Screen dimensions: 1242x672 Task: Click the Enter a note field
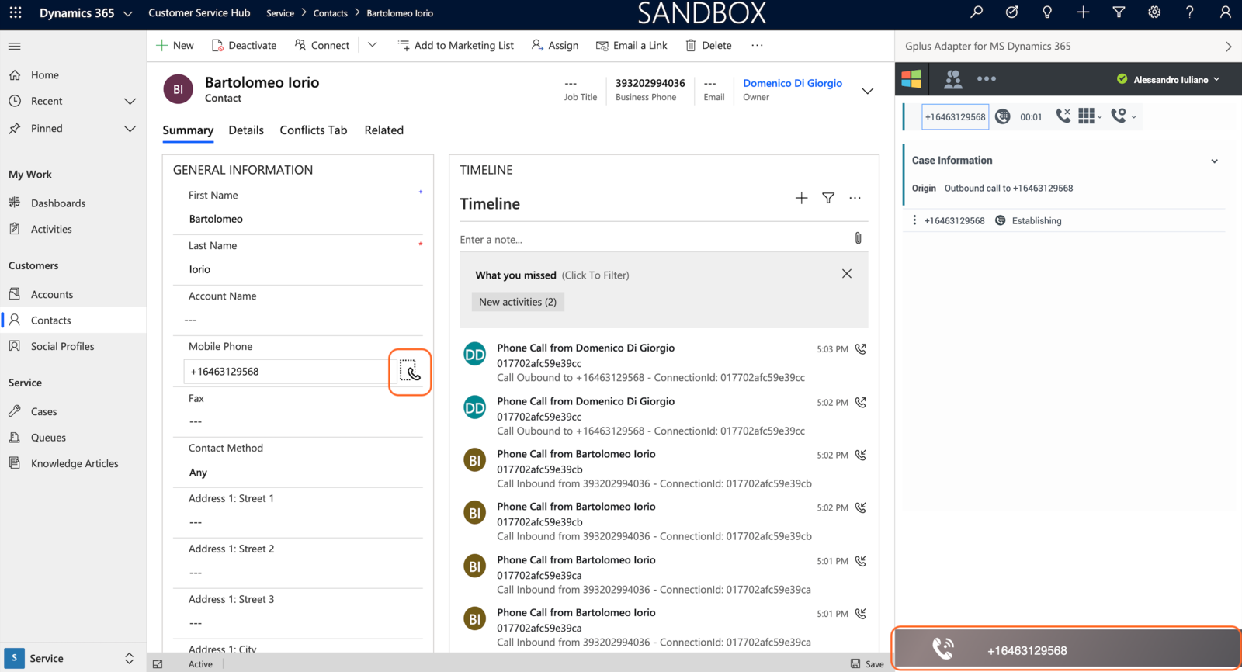coord(654,240)
